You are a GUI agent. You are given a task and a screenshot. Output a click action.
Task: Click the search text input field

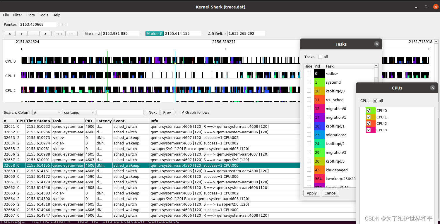pyautogui.click(x=120, y=112)
